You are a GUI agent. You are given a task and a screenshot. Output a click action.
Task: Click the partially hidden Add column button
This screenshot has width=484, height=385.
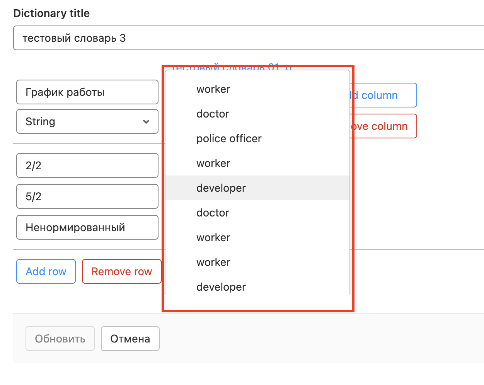[x=383, y=95]
